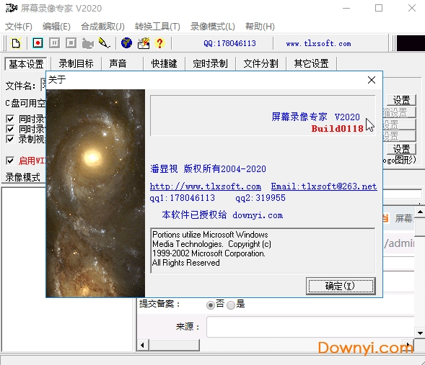Open help via yellow question mark icon
Image resolution: width=425 pixels, height=365 pixels.
pos(160,43)
